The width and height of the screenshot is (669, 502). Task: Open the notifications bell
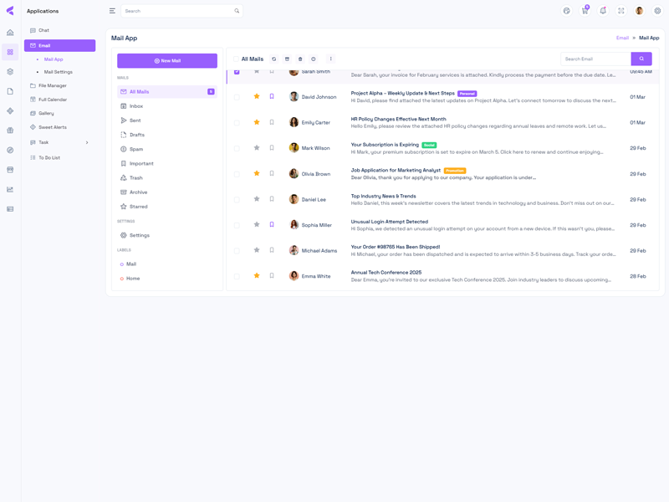coord(603,11)
